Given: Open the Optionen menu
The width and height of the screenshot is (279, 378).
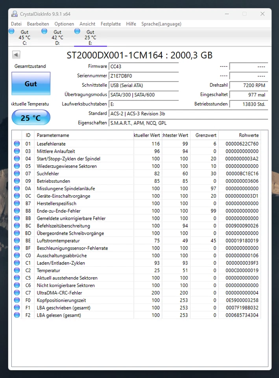Looking at the screenshot, I should (64, 24).
